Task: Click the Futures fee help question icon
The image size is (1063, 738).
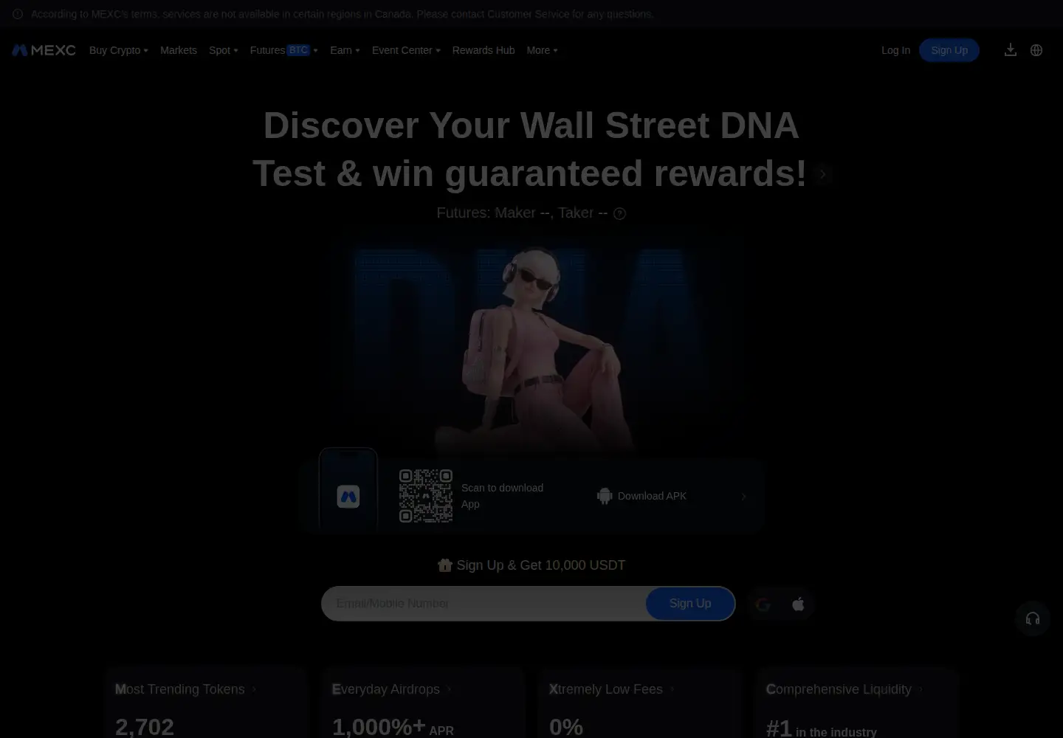Action: point(620,213)
